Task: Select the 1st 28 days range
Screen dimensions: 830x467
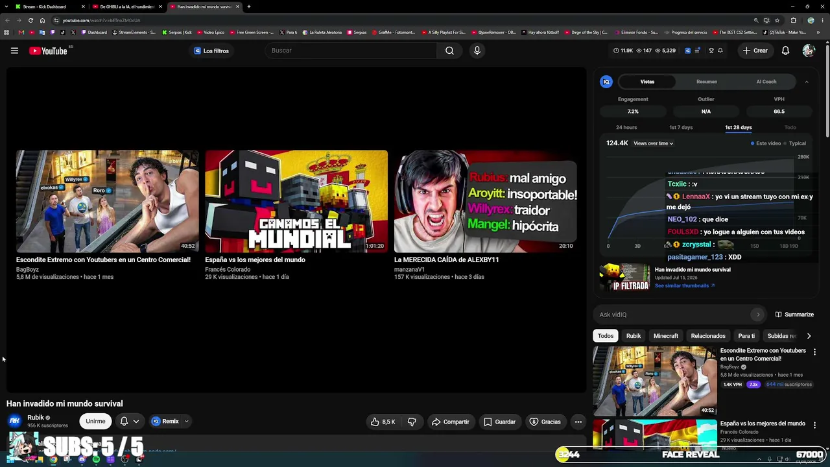Action: [739, 128]
